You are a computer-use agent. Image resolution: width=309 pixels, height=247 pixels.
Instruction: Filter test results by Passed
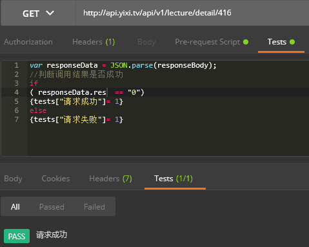[x=52, y=207]
